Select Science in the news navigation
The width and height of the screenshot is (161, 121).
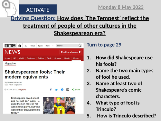click(x=58, y=58)
